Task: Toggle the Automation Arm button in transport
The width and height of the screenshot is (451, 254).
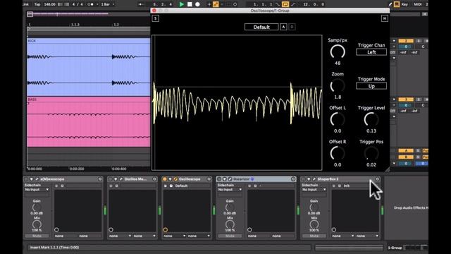Action: [x=216, y=4]
